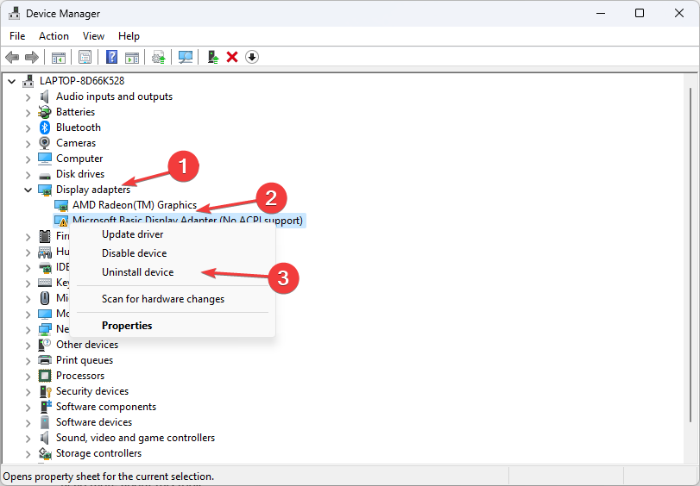The image size is (700, 486).
Task: Select the AMD Radeon(TM) Graphics device
Action: click(135, 205)
